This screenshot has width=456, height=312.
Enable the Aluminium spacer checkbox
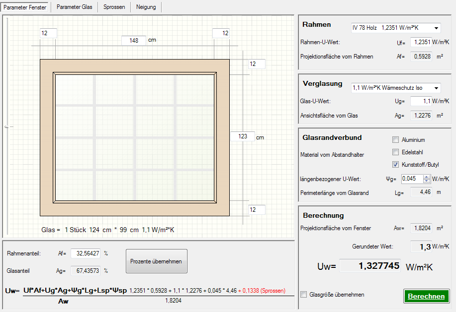coord(396,140)
